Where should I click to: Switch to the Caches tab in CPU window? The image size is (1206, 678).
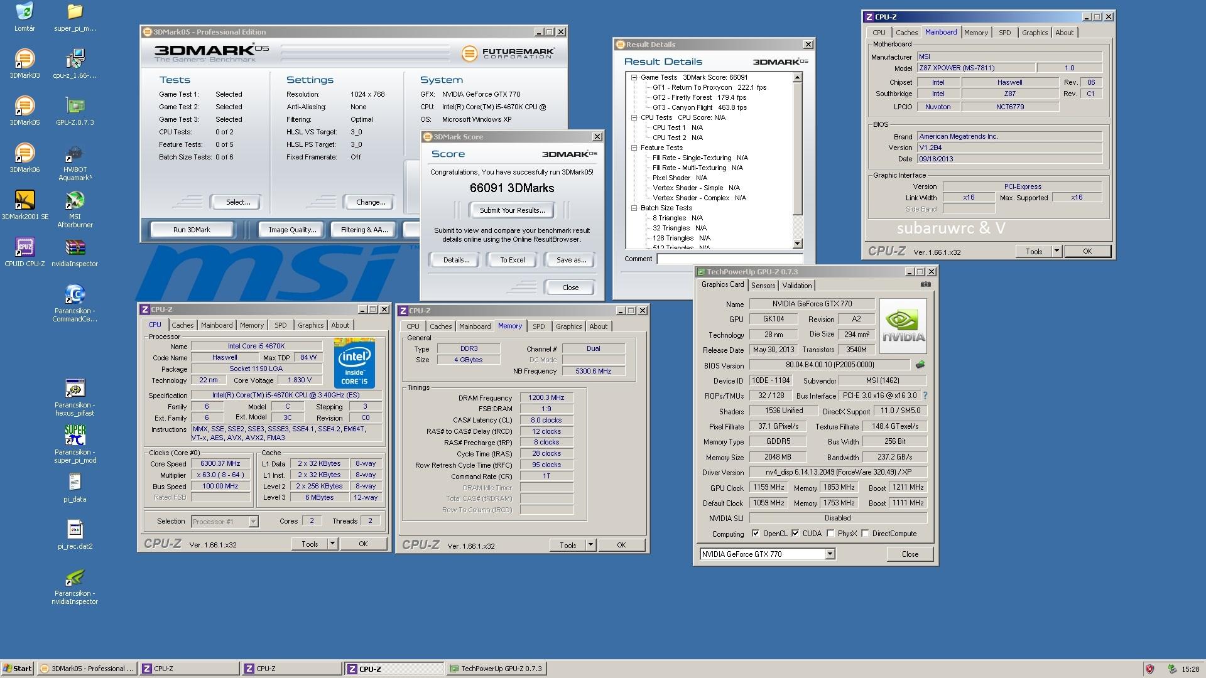pos(183,325)
